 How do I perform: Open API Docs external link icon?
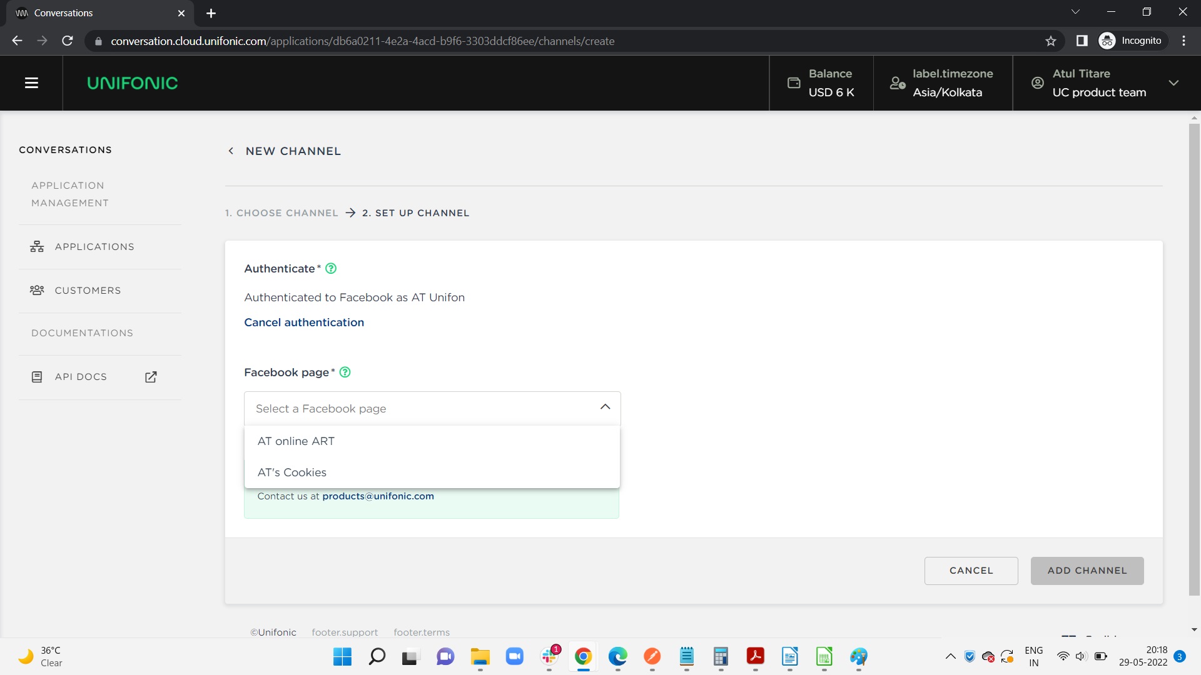(151, 377)
